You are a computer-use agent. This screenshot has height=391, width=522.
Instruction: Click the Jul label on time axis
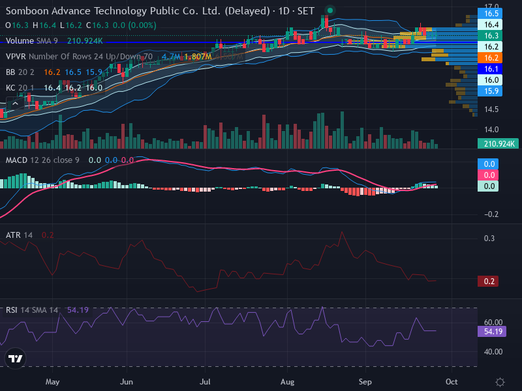tap(205, 382)
